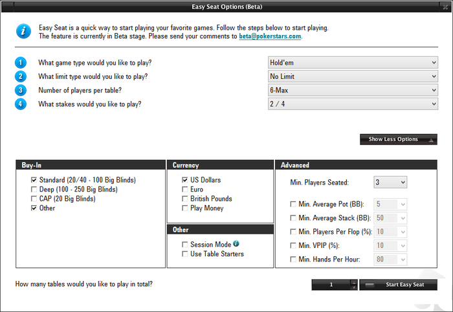Enable the Play Money checkbox

point(185,208)
